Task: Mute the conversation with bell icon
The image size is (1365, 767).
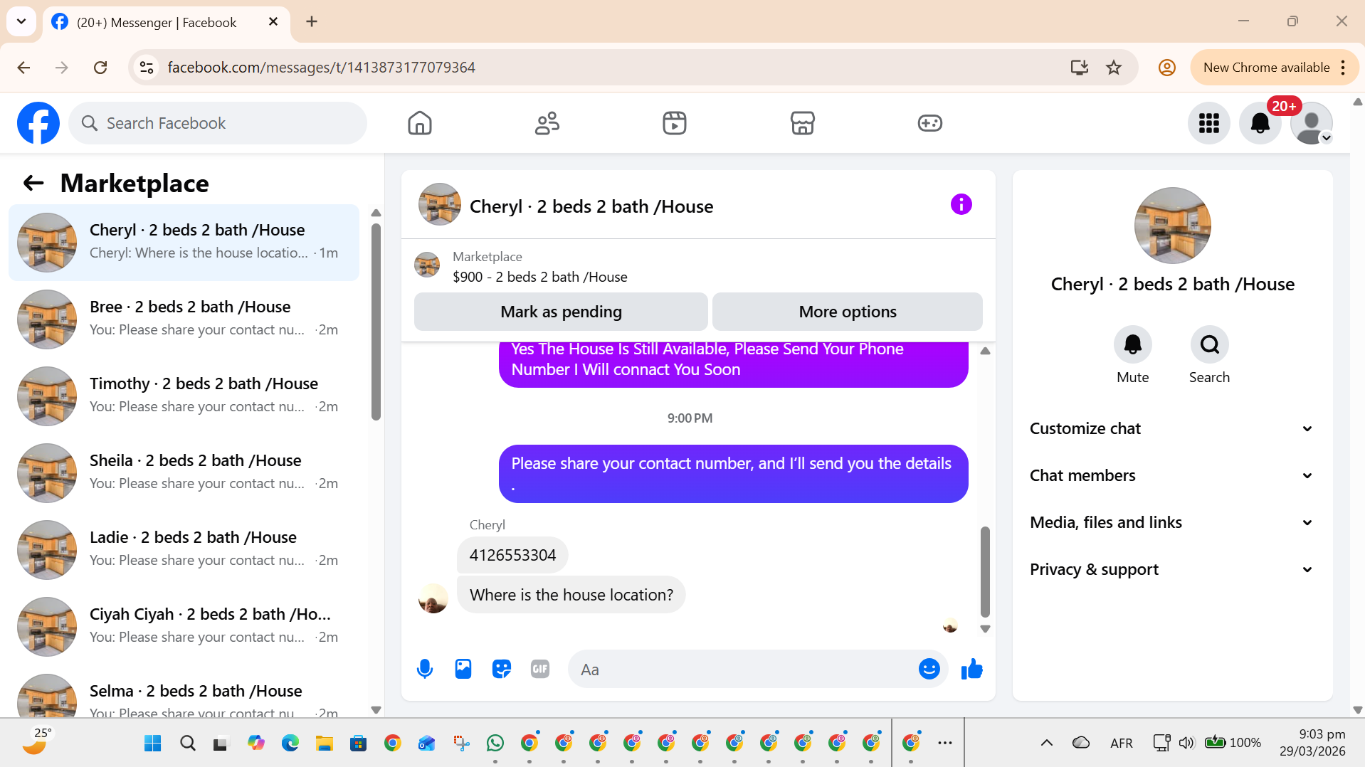Action: pos(1132,345)
